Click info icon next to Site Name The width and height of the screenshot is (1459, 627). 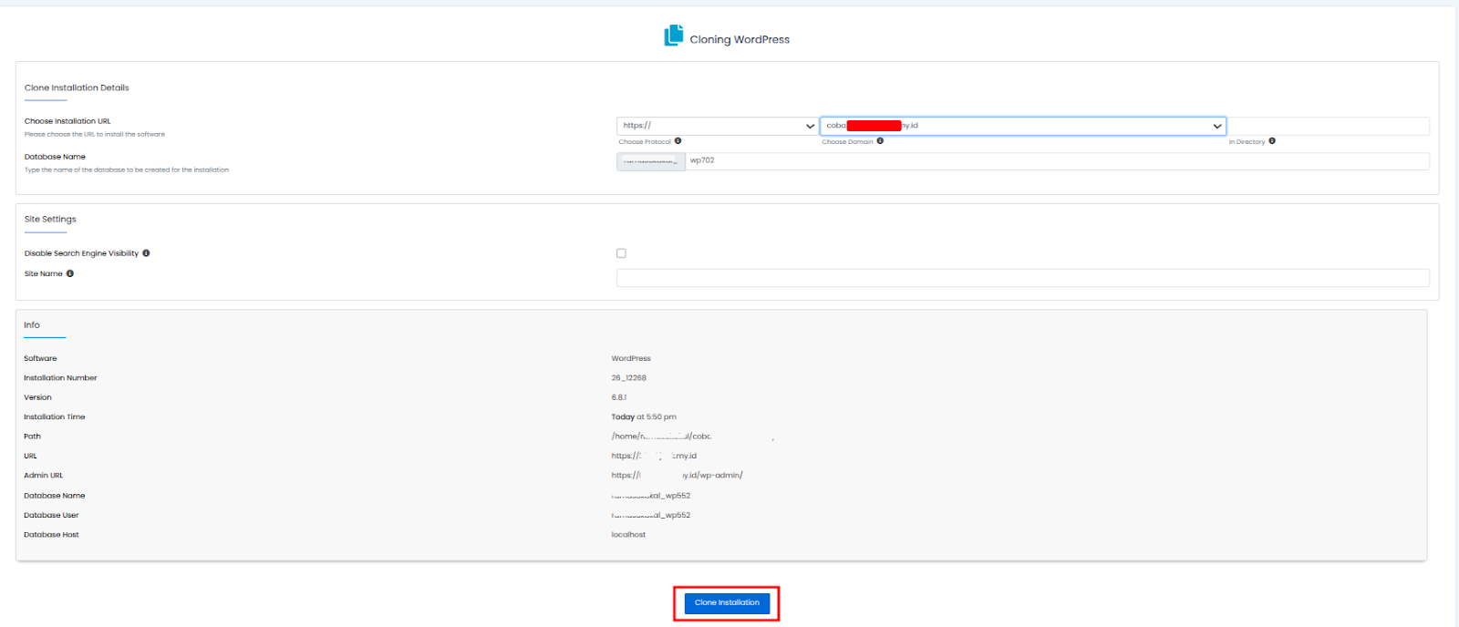[x=70, y=273]
